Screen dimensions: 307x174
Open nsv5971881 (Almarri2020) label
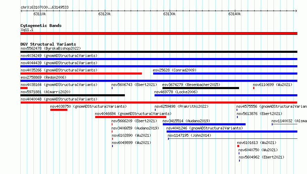(x=46, y=92)
